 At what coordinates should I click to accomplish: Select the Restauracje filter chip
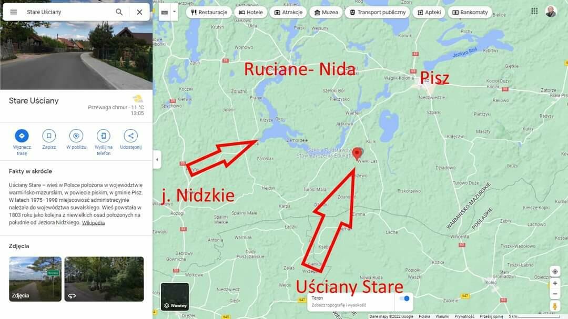209,12
